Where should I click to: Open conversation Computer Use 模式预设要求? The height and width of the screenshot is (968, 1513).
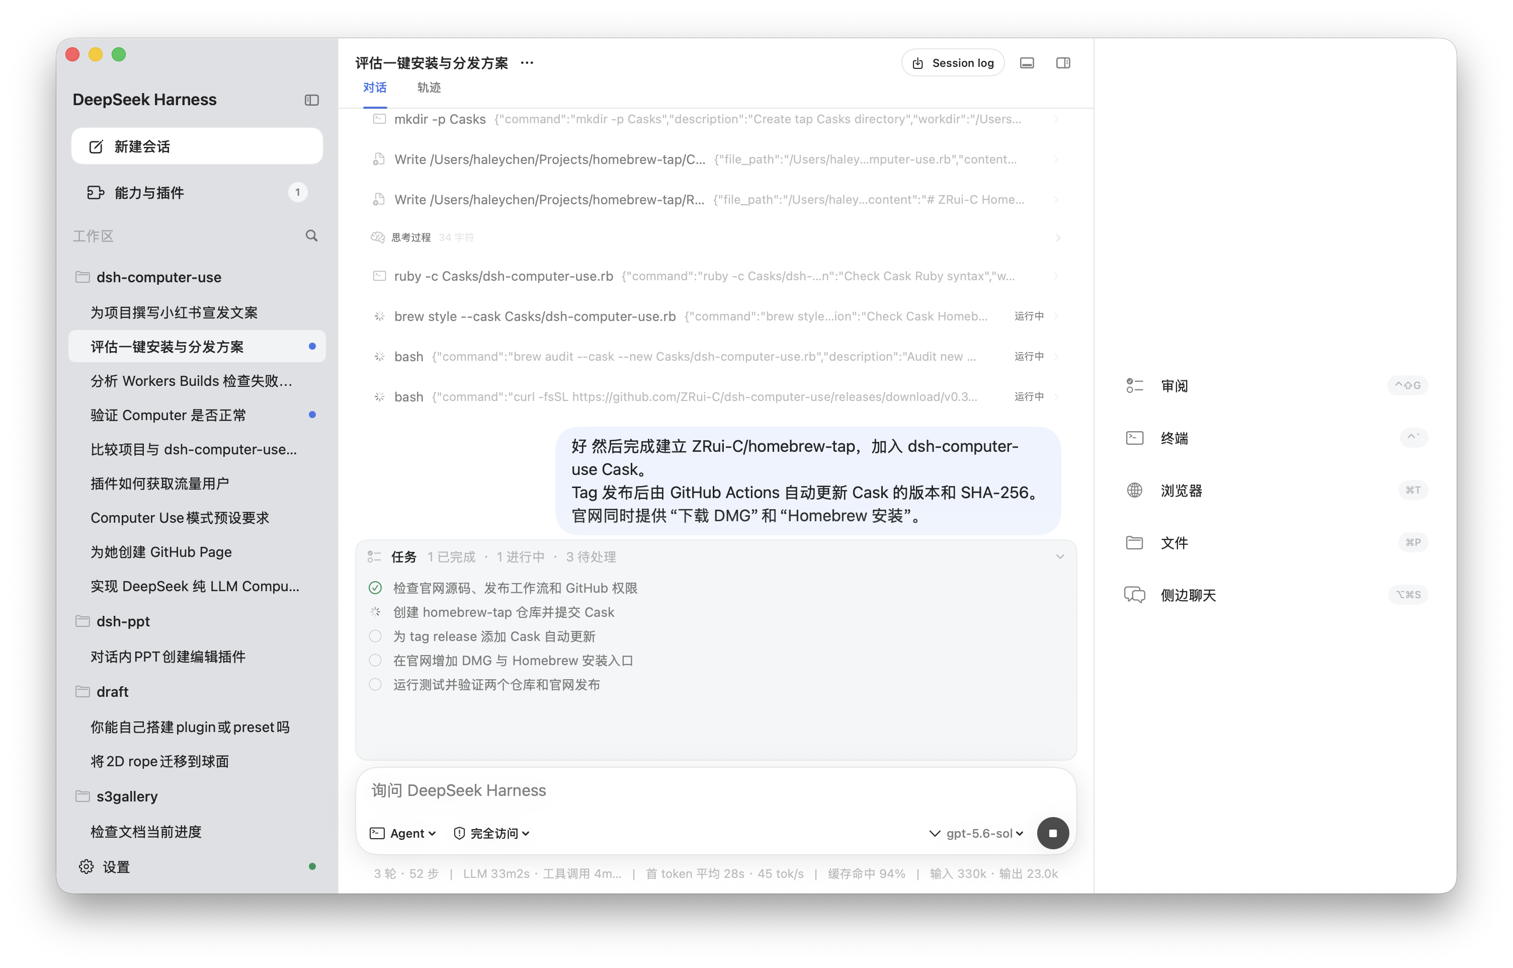197,517
